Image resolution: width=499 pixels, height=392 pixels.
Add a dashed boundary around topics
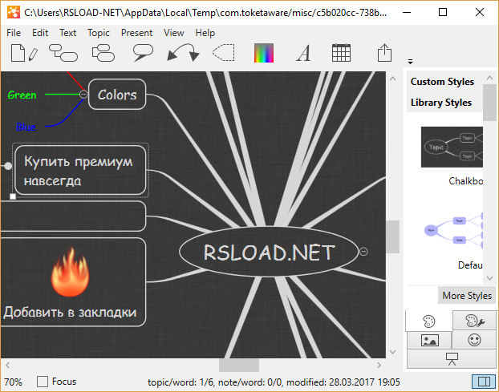click(x=223, y=53)
